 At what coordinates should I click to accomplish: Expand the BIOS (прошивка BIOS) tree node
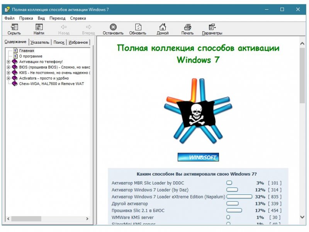point(8,67)
